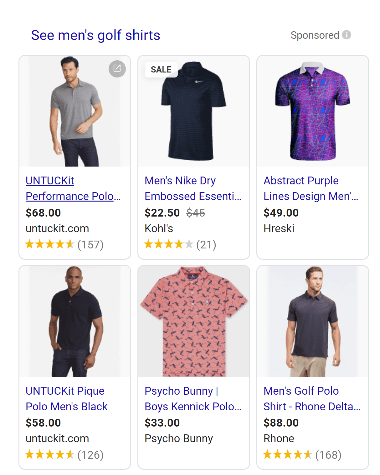Open external link icon on UNTUCKit card
380x475 pixels.
tap(117, 69)
